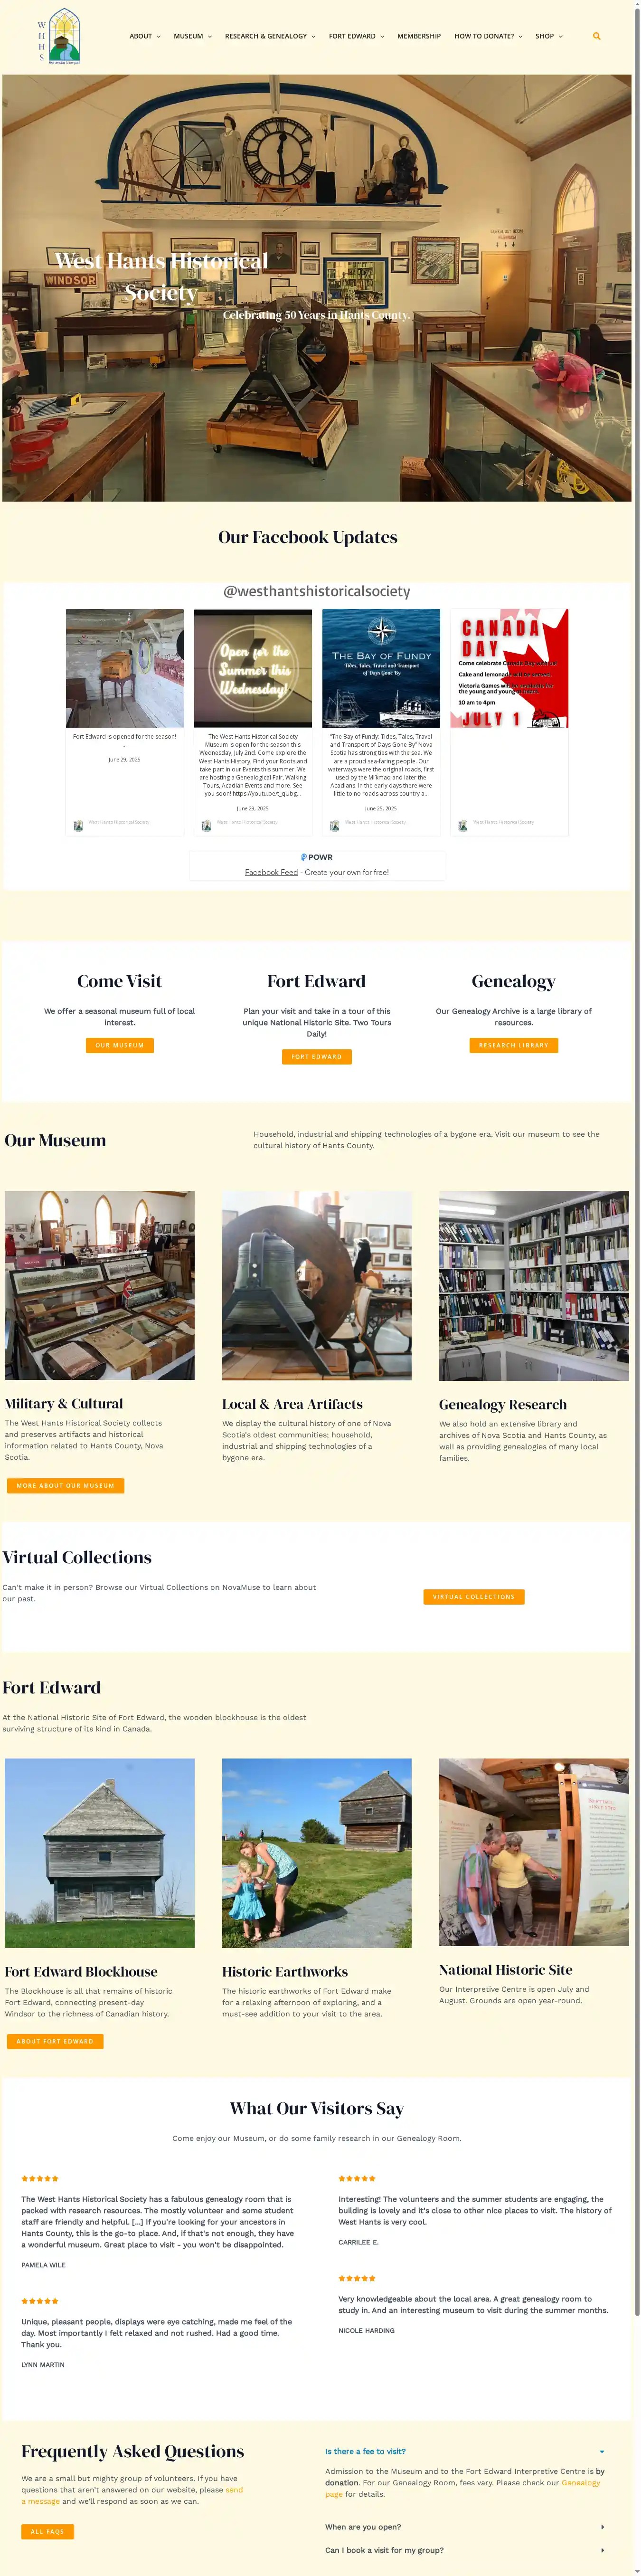641x2576 pixels.
Task: Click the star rating above Lynn Martin review
Action: pyautogui.click(x=40, y=2301)
